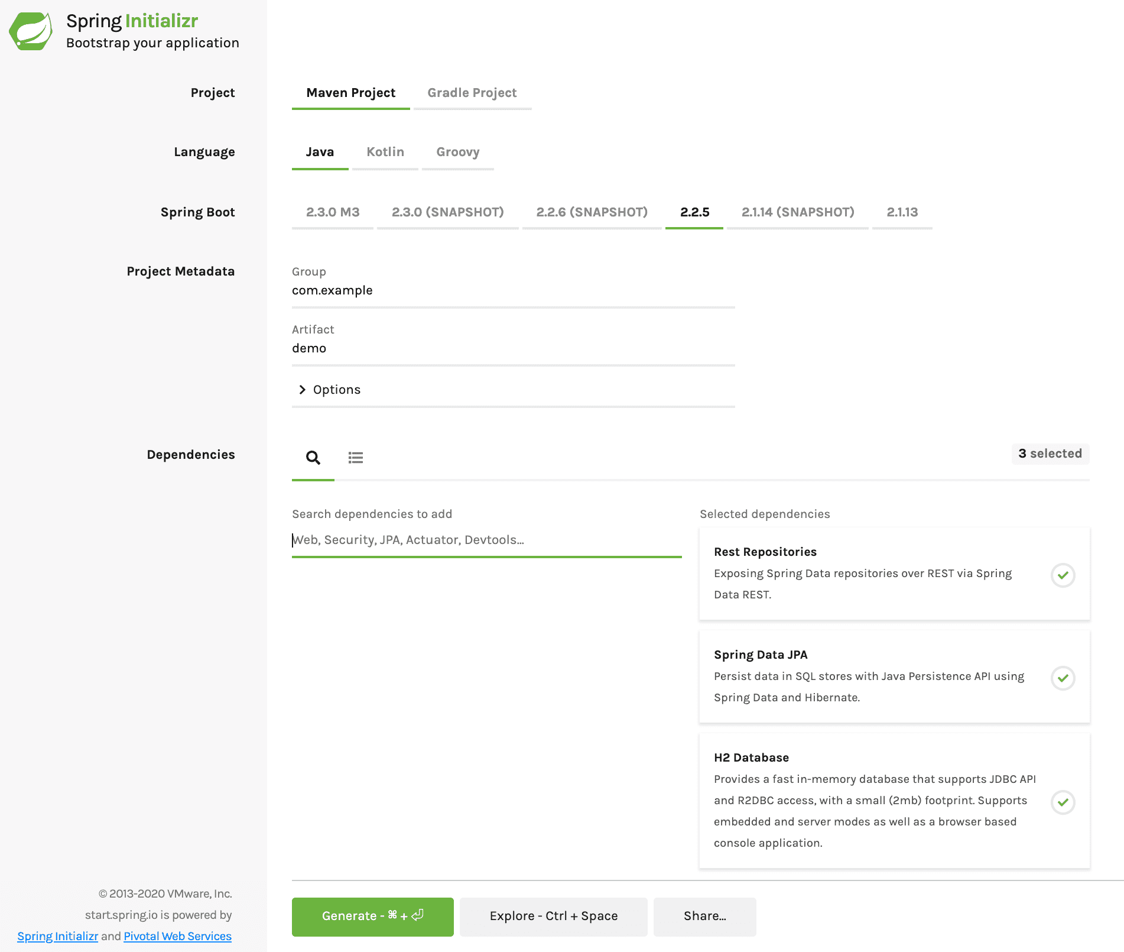Deselect the Rest Repositories checkmark
The height and width of the screenshot is (952, 1124).
click(x=1063, y=575)
